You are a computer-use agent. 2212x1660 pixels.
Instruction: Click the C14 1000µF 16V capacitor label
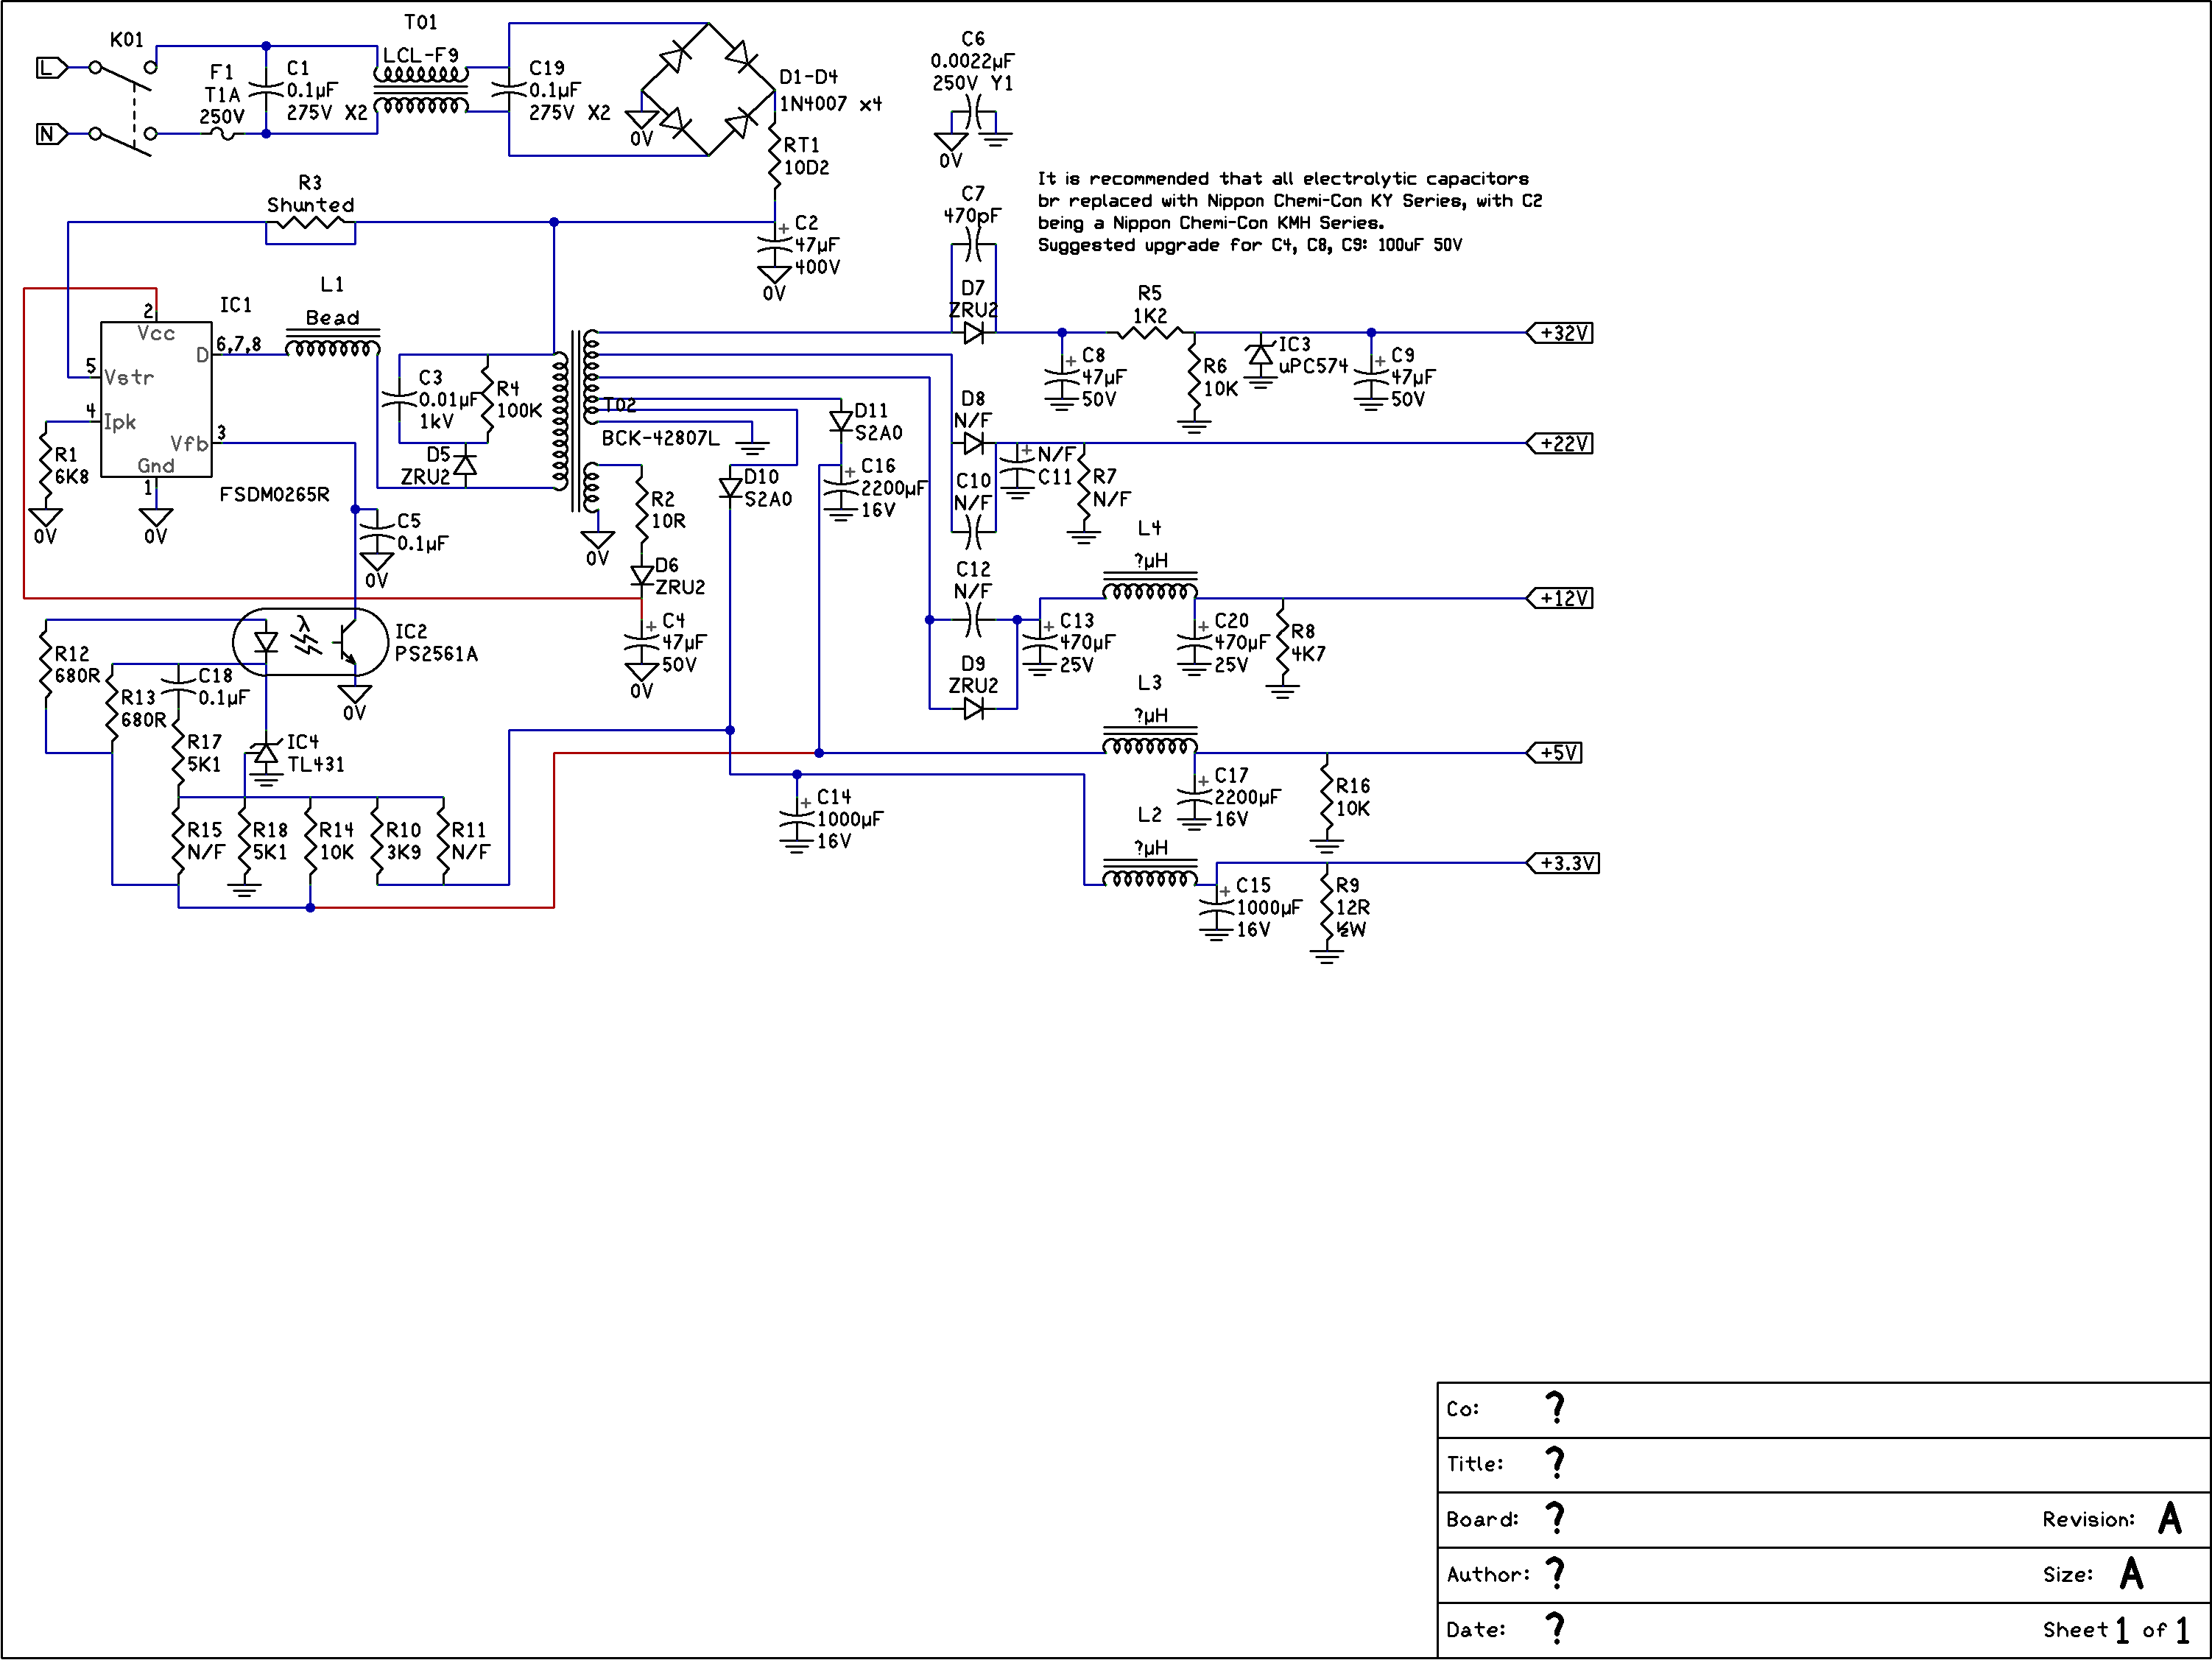(850, 819)
